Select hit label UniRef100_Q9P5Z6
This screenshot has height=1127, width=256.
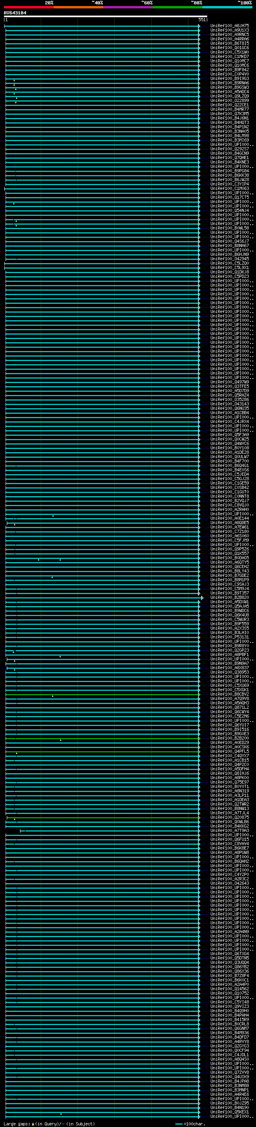tap(229, 549)
